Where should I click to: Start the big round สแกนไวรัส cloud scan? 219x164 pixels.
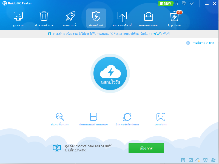coord(110,73)
